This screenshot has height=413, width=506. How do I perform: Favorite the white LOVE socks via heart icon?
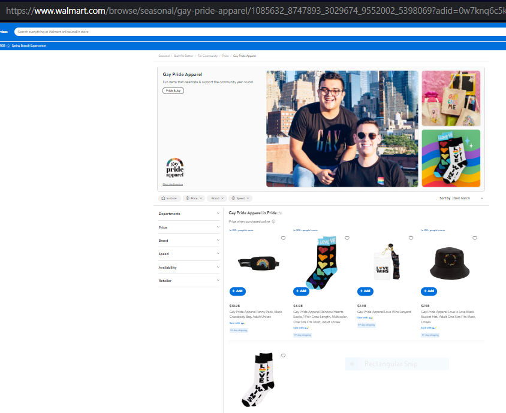click(x=283, y=356)
